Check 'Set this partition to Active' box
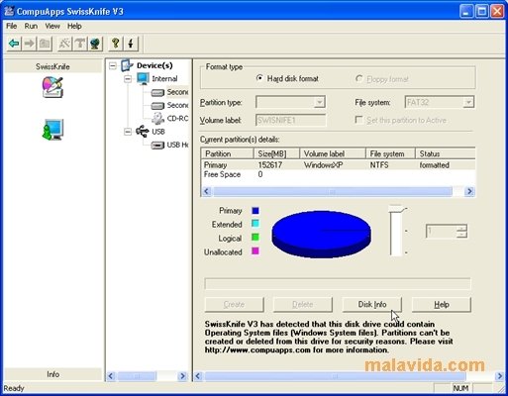This screenshot has width=508, height=396. [x=358, y=120]
